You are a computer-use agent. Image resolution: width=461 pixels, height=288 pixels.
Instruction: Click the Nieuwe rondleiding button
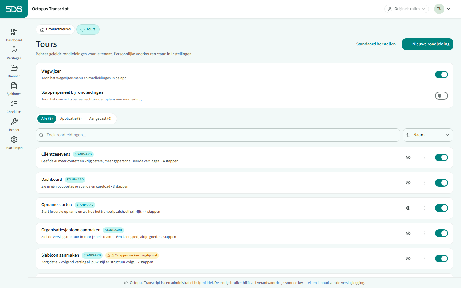coord(428,44)
